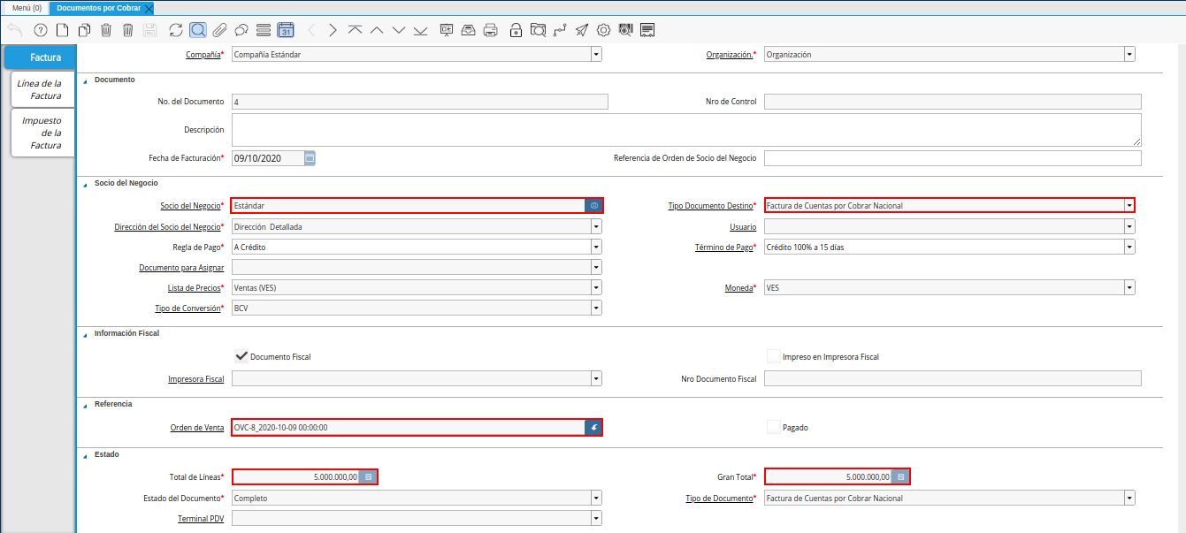Viewport: 1186px width, 533px height.
Task: Expand the Lista de Precios dropdown
Action: tap(596, 288)
